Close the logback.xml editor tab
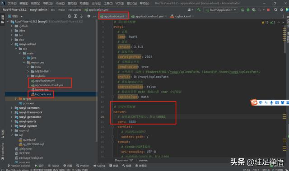This screenshot has height=171, width=289. (193, 16)
